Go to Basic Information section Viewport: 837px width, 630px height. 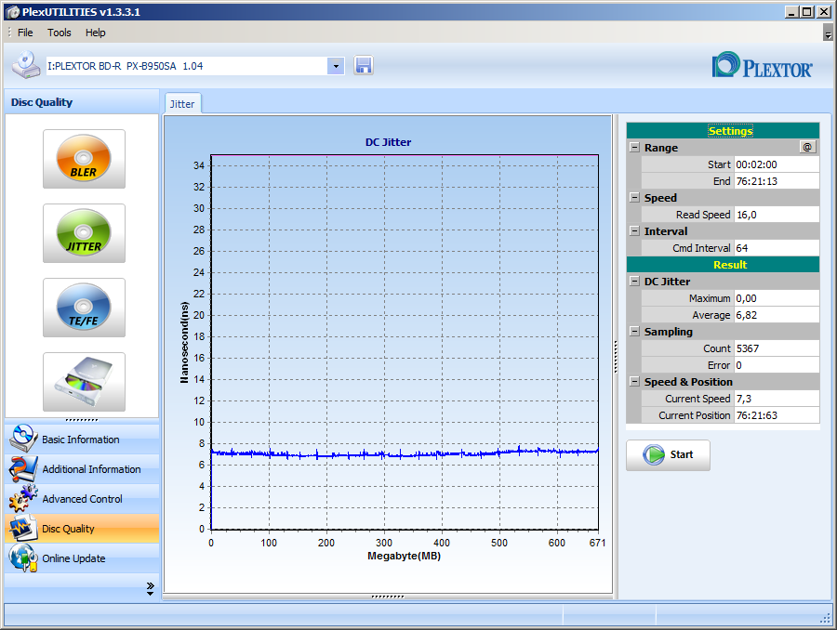(81, 440)
